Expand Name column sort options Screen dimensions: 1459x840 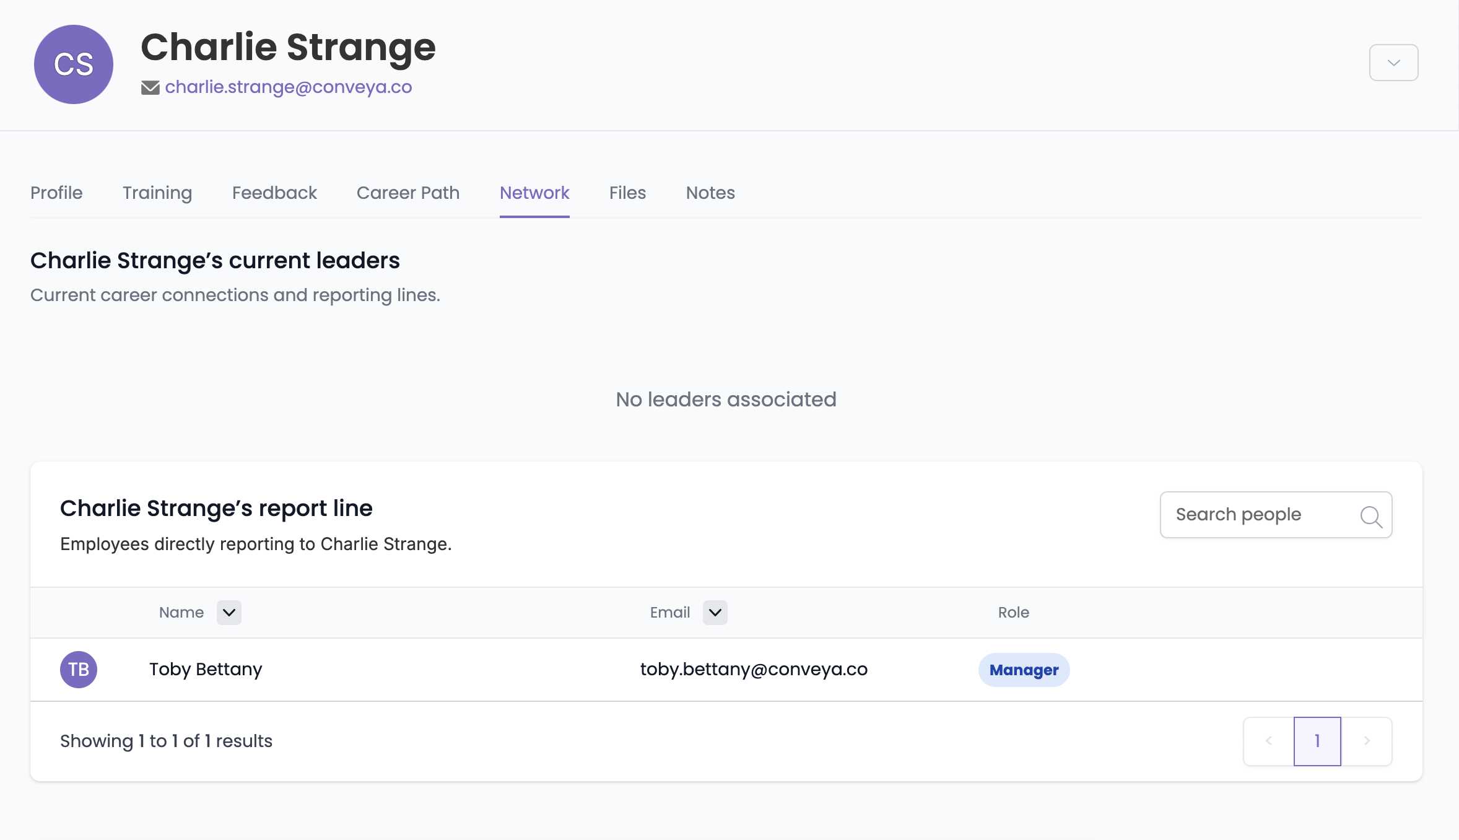[x=229, y=613]
